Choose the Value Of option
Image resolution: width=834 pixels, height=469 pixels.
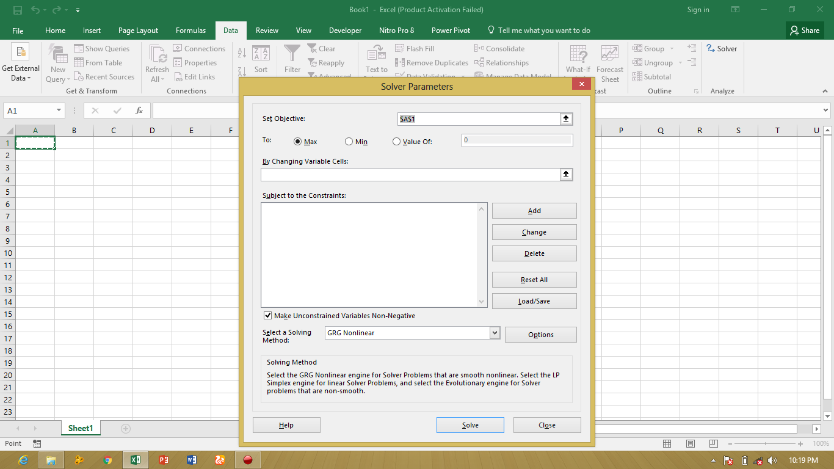click(396, 141)
